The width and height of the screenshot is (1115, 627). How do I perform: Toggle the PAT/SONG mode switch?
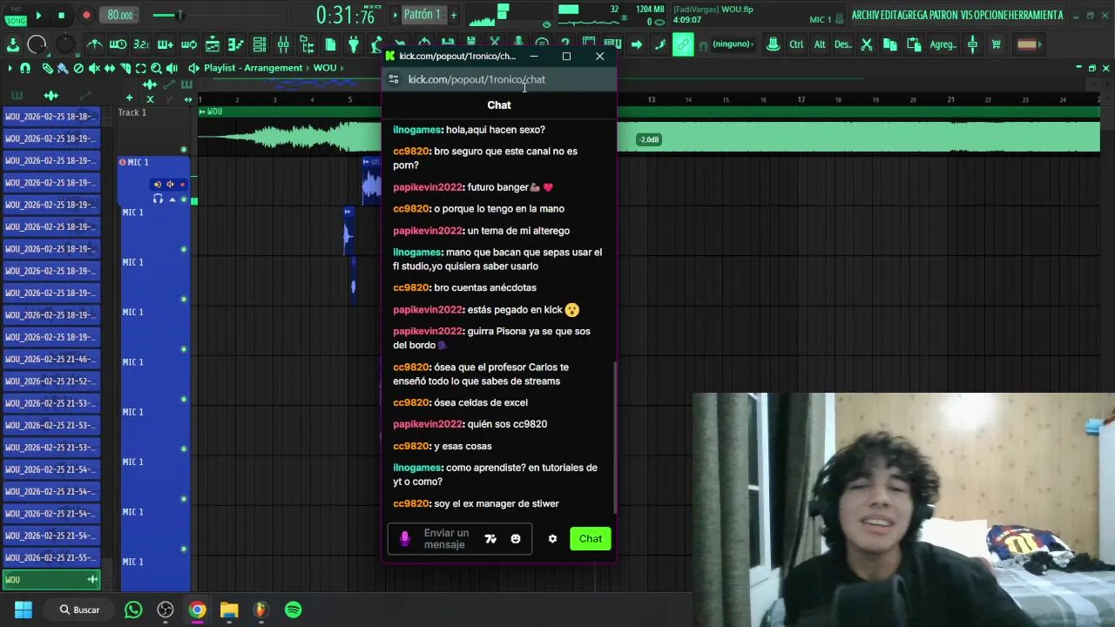point(16,15)
